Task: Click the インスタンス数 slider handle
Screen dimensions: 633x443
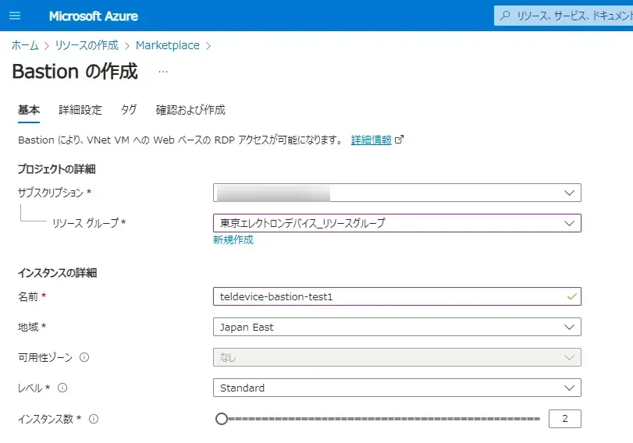Action: click(x=222, y=419)
